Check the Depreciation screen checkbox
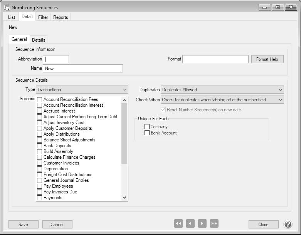This screenshot has width=301, height=235. [40, 169]
